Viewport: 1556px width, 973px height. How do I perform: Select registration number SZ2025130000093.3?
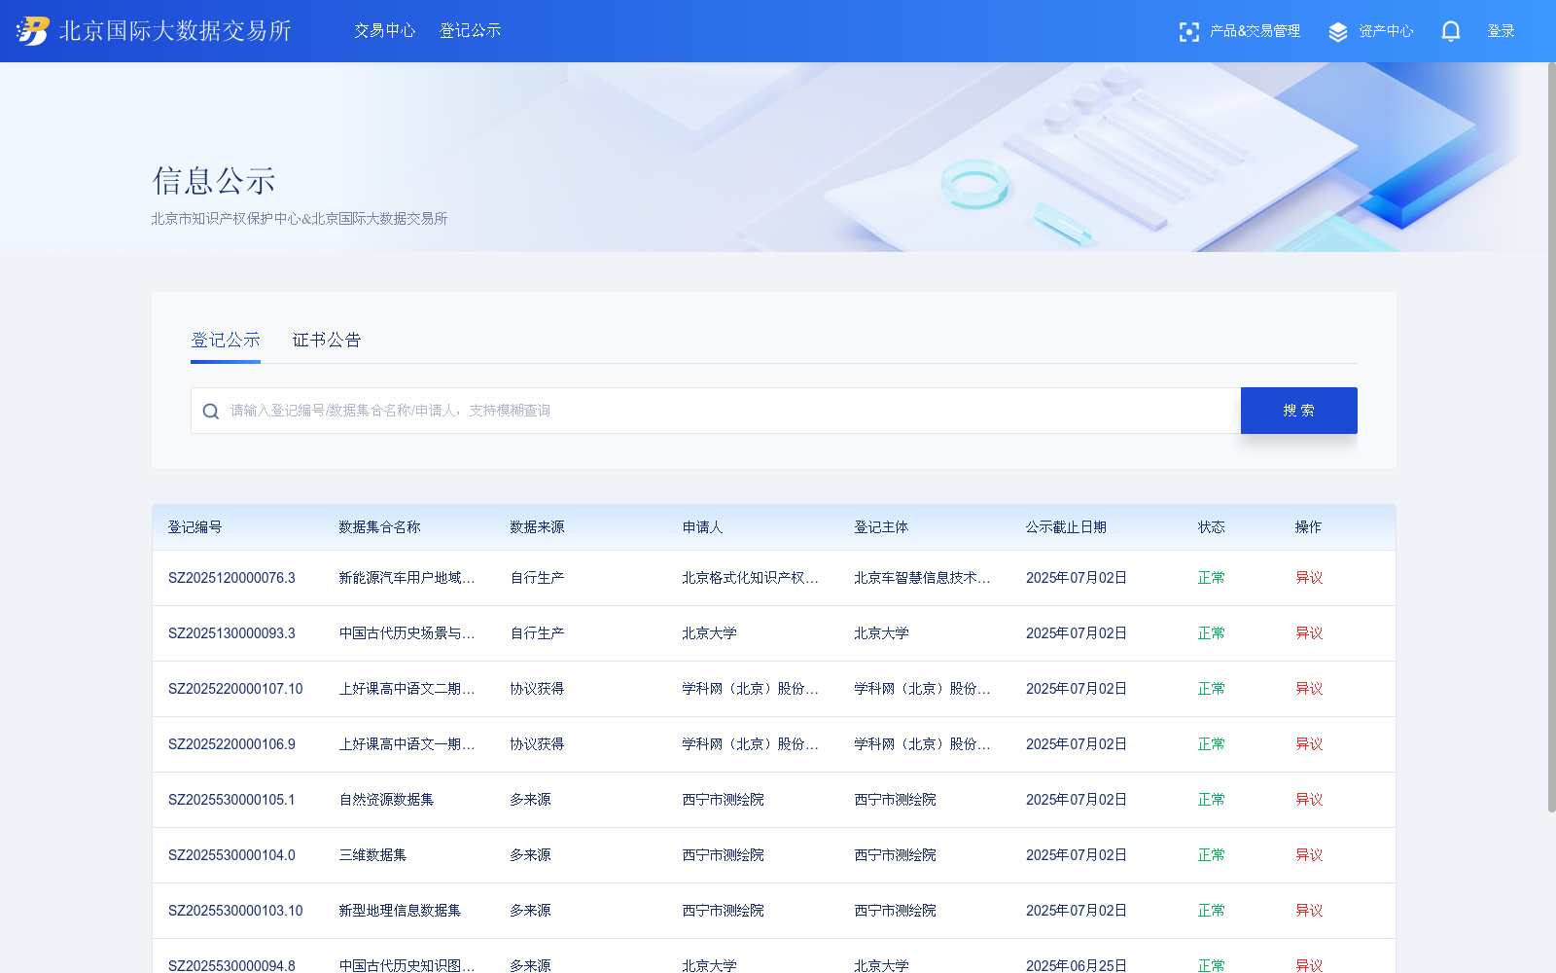pos(231,633)
